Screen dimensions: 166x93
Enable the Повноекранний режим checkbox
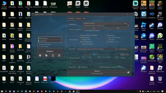click(84, 30)
